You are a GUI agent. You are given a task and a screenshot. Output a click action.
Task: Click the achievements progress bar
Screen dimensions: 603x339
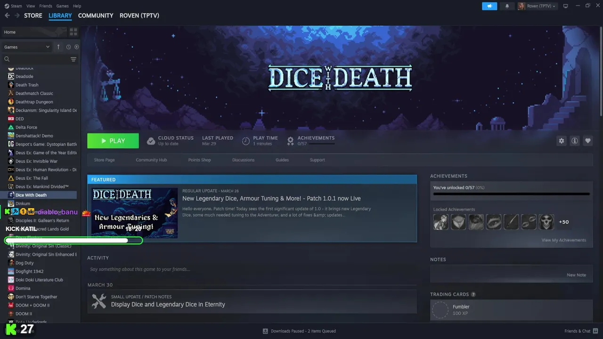pos(511,194)
